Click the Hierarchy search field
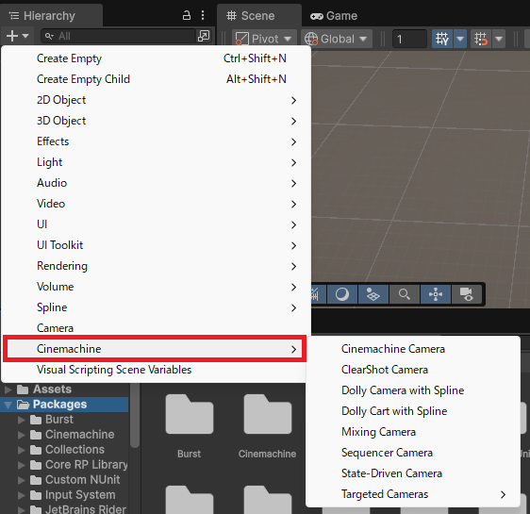The width and height of the screenshot is (530, 514). click(118, 36)
